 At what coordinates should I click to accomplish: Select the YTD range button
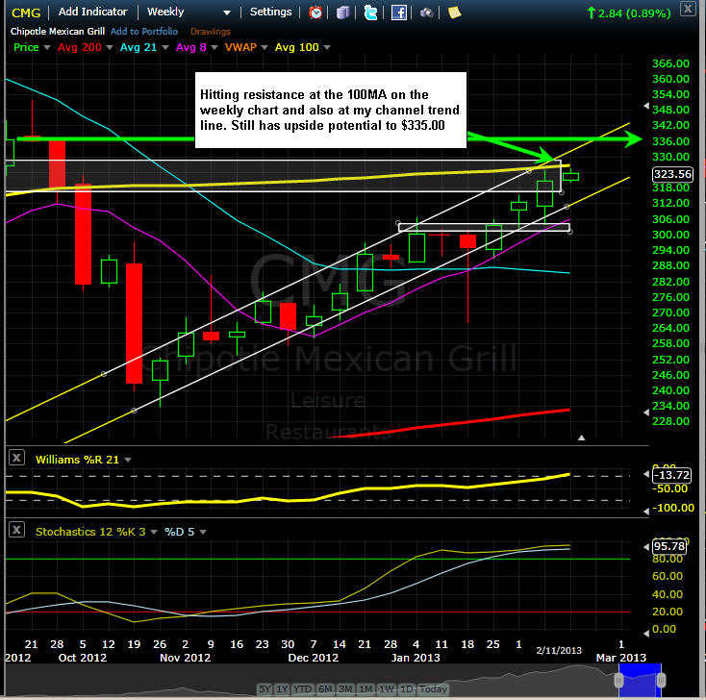[x=303, y=688]
